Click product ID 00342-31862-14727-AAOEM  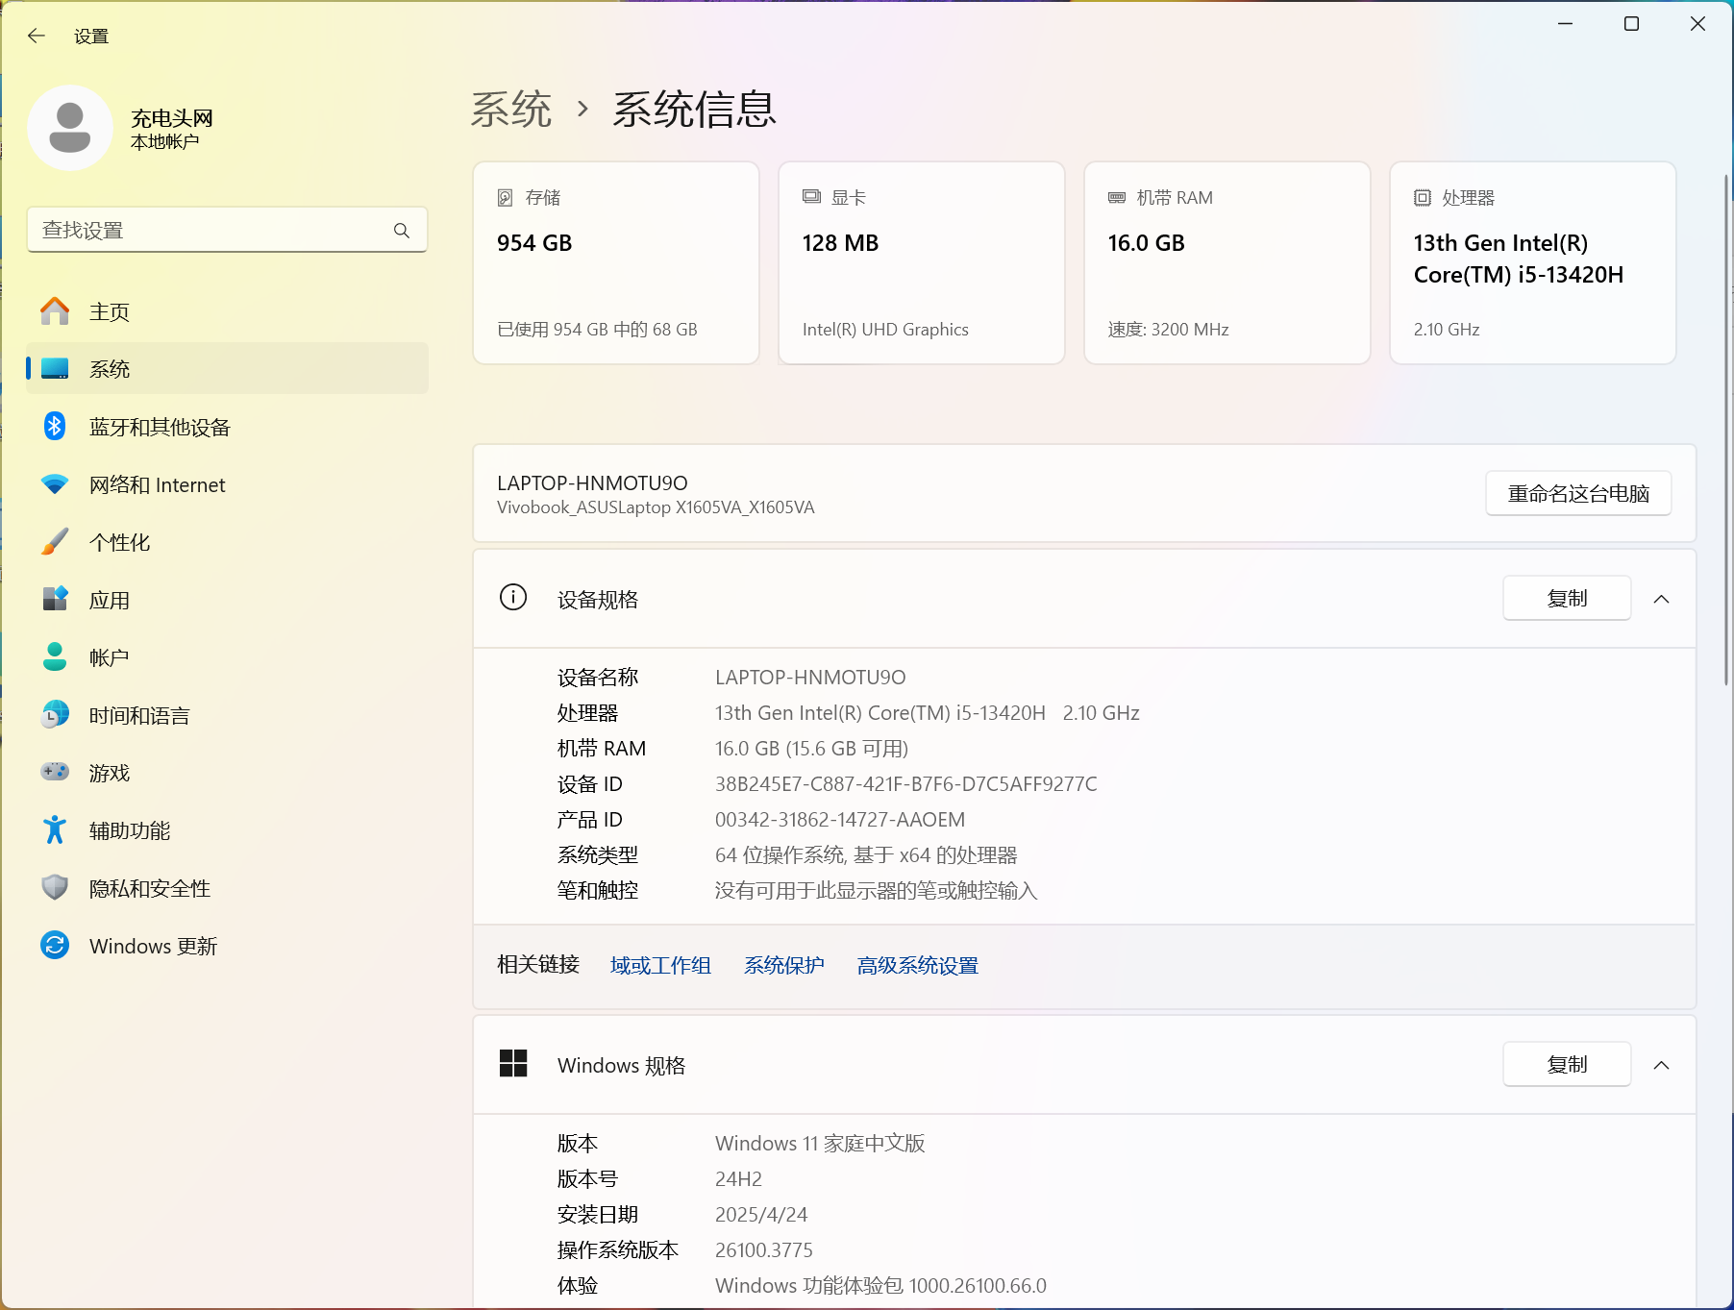click(840, 820)
